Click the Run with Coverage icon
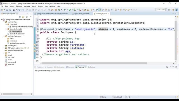Screen dimensions: 179x101 [75, 10]
